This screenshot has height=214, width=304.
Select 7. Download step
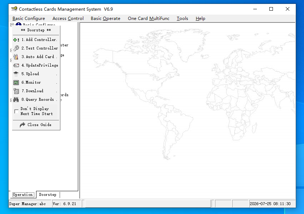[x=36, y=91]
